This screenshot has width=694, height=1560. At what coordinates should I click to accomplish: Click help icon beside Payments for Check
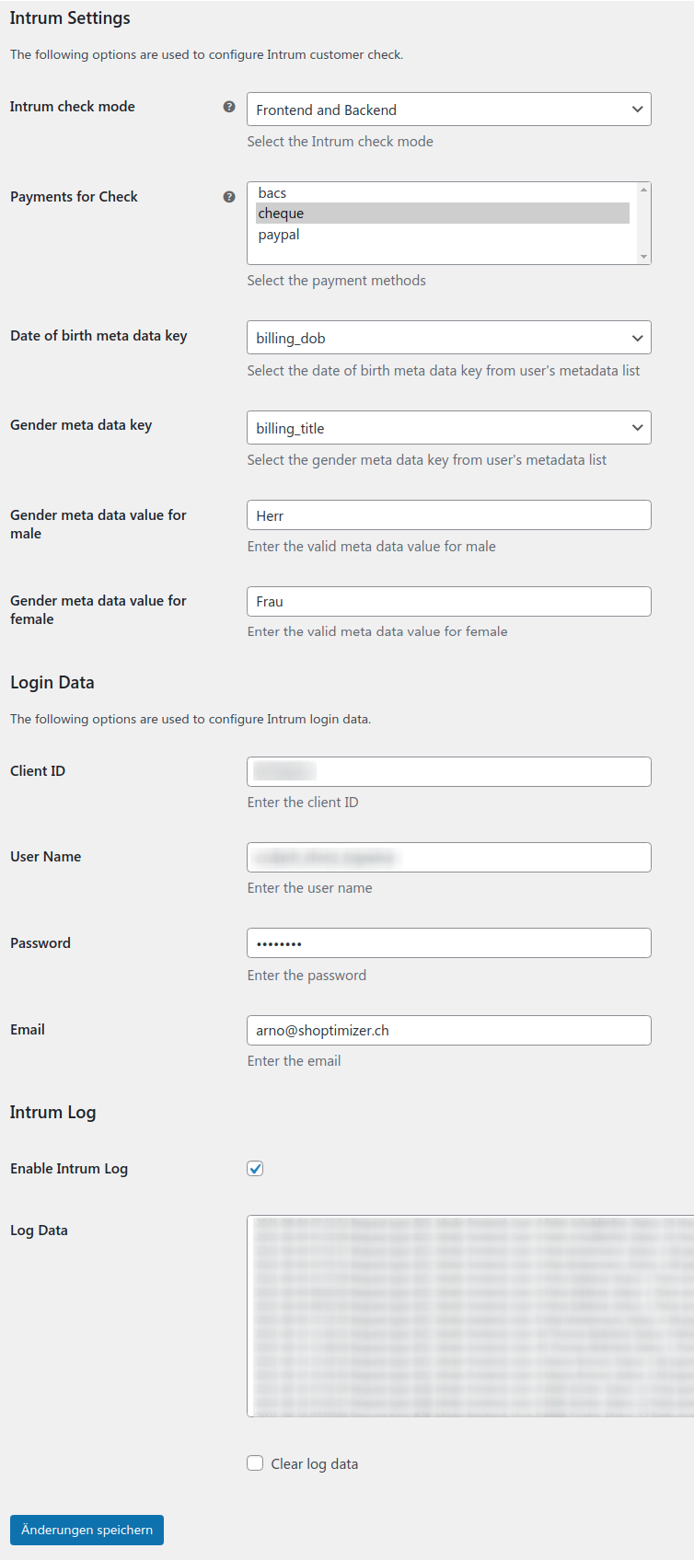pos(229,197)
